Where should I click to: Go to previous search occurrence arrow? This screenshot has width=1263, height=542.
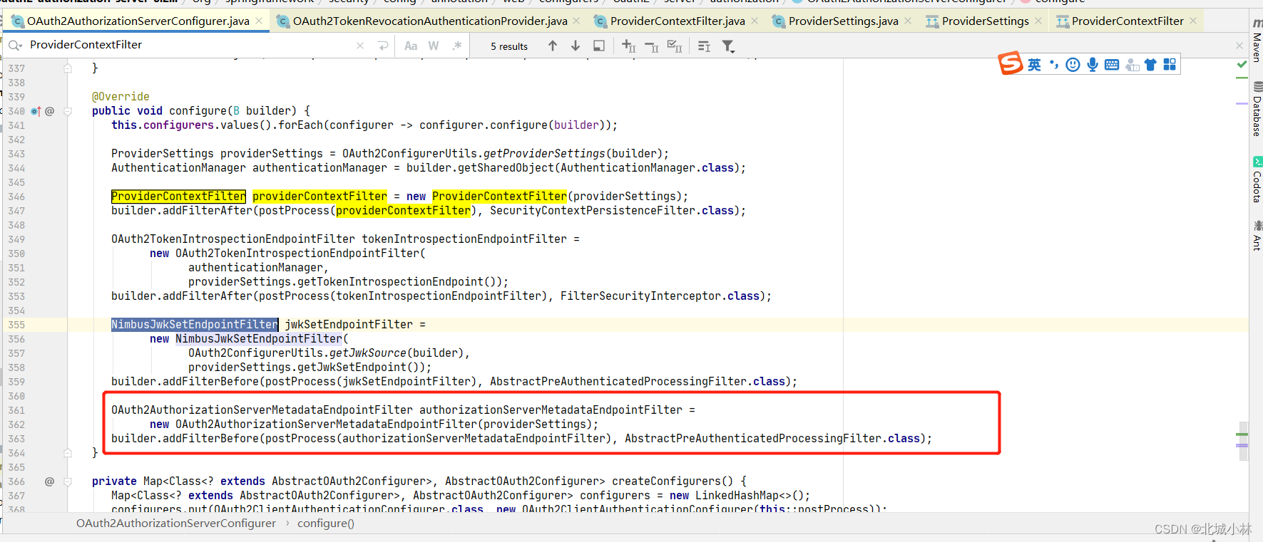point(553,46)
